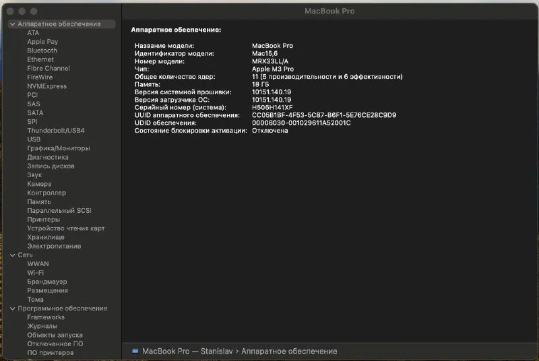Select the NVMExpress sidebar item
The width and height of the screenshot is (539, 361).
pyautogui.click(x=46, y=86)
